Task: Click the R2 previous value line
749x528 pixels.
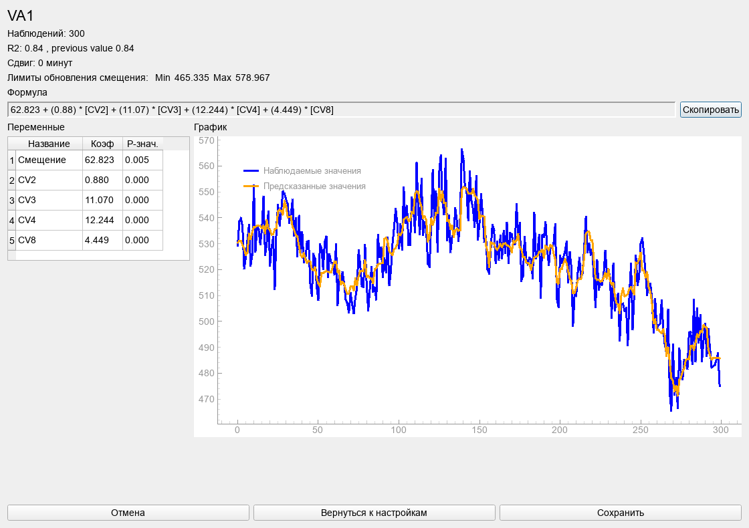Action: pyautogui.click(x=71, y=48)
